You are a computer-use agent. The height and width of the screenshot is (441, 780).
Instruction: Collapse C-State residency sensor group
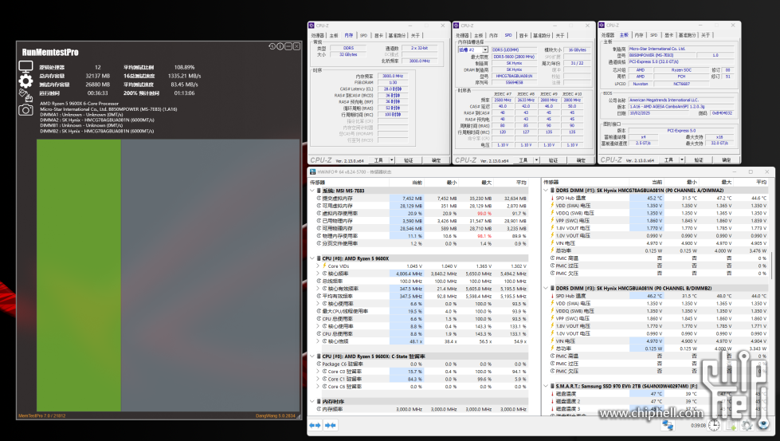pyautogui.click(x=312, y=356)
